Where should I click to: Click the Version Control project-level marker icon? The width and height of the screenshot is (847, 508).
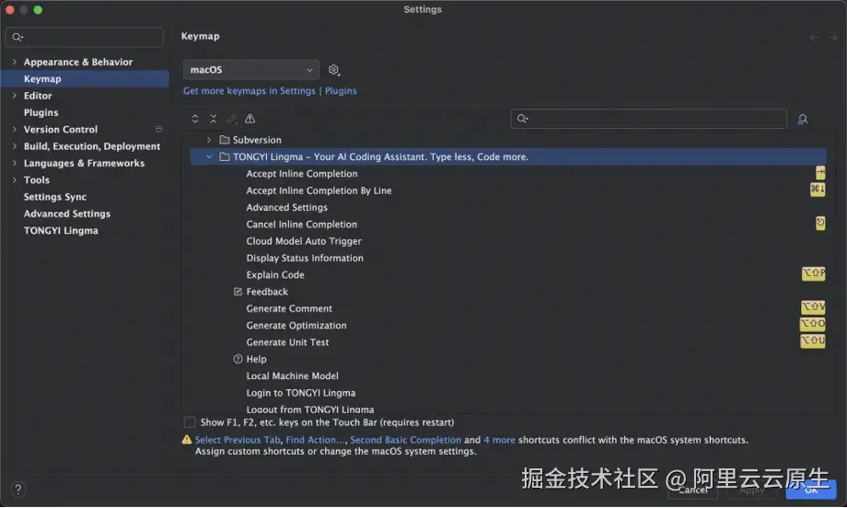click(158, 130)
